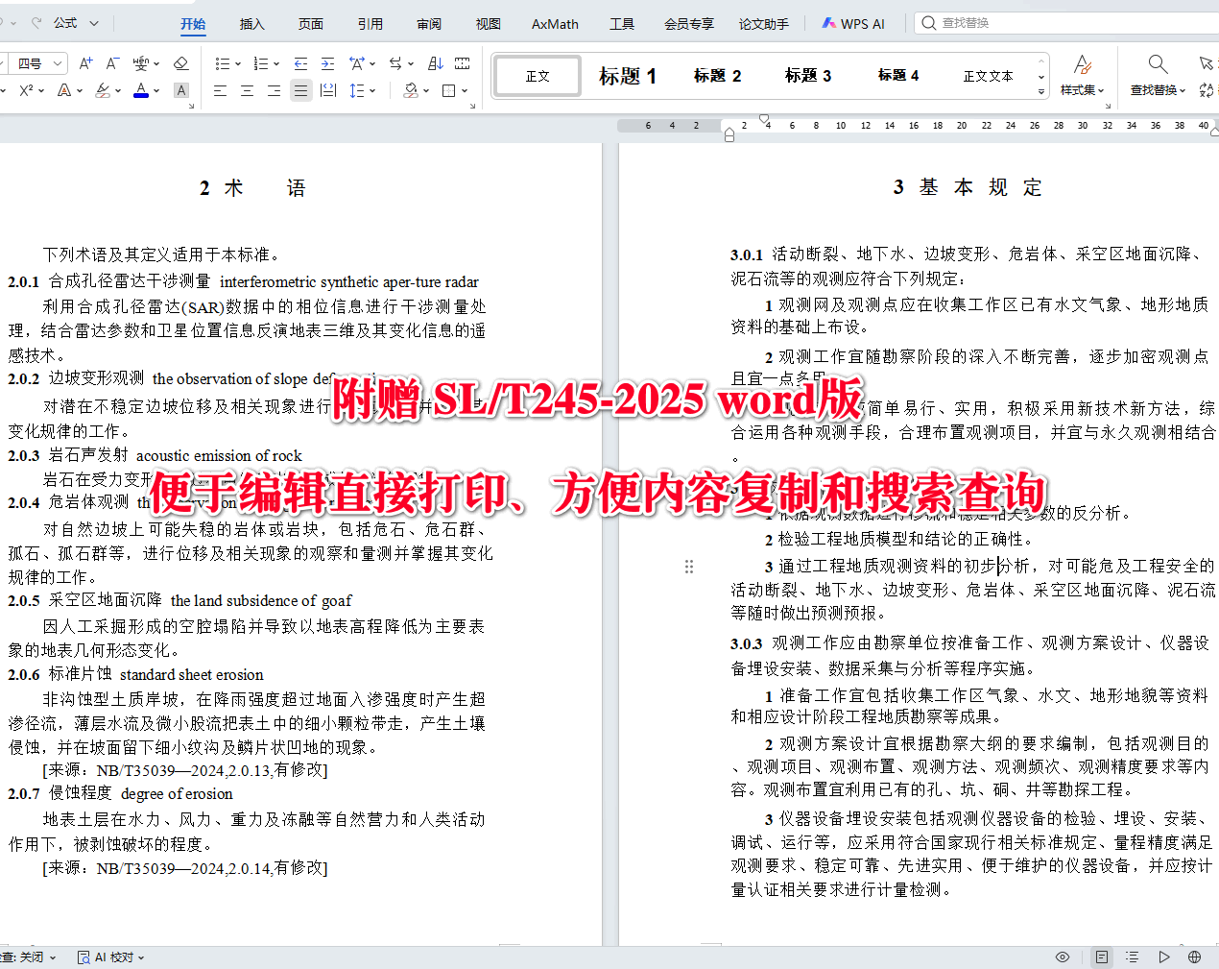Select the character shading A icon
The width and height of the screenshot is (1219, 969).
point(180,90)
